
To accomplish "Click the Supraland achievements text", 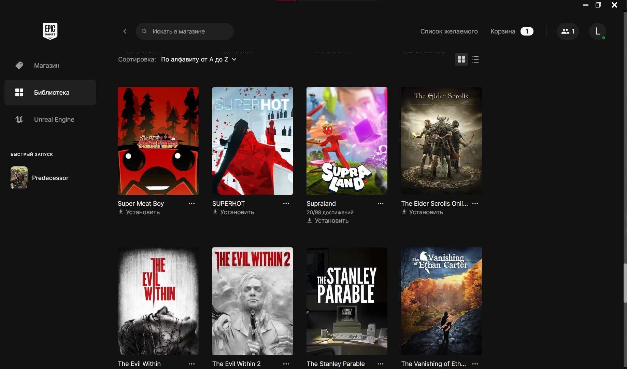I will point(330,213).
